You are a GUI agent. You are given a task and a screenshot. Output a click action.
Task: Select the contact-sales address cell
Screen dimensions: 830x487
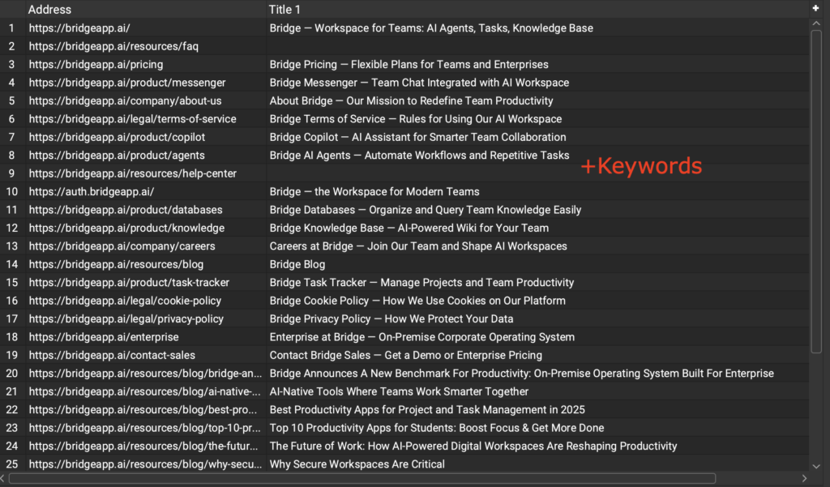click(x=112, y=355)
